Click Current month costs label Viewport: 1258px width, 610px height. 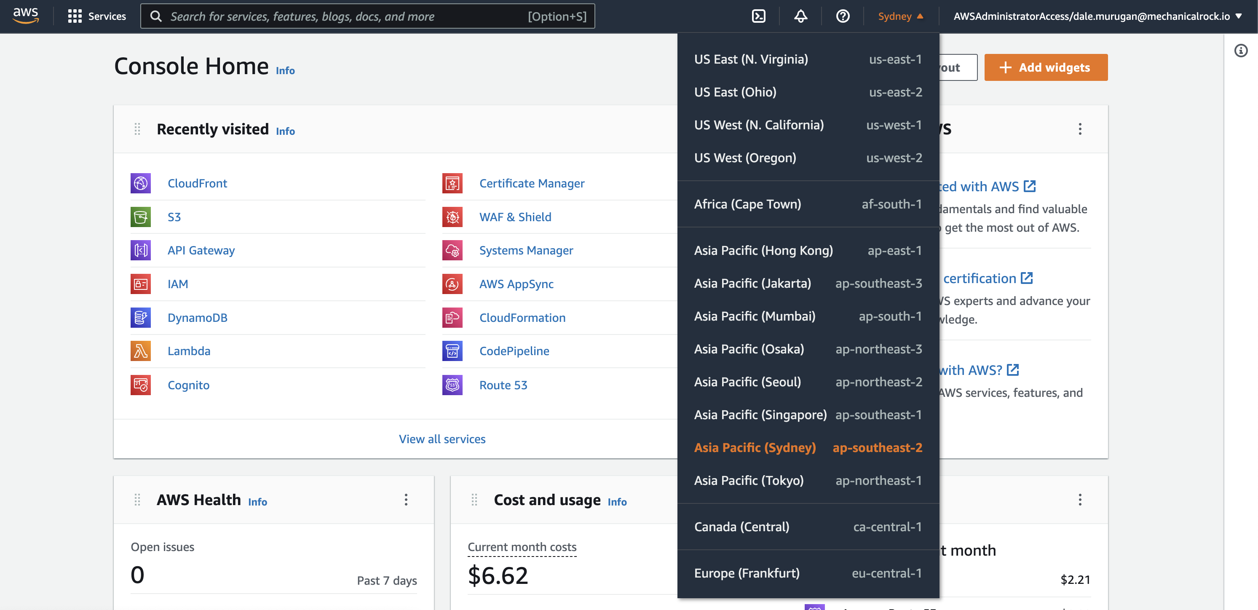pyautogui.click(x=522, y=547)
